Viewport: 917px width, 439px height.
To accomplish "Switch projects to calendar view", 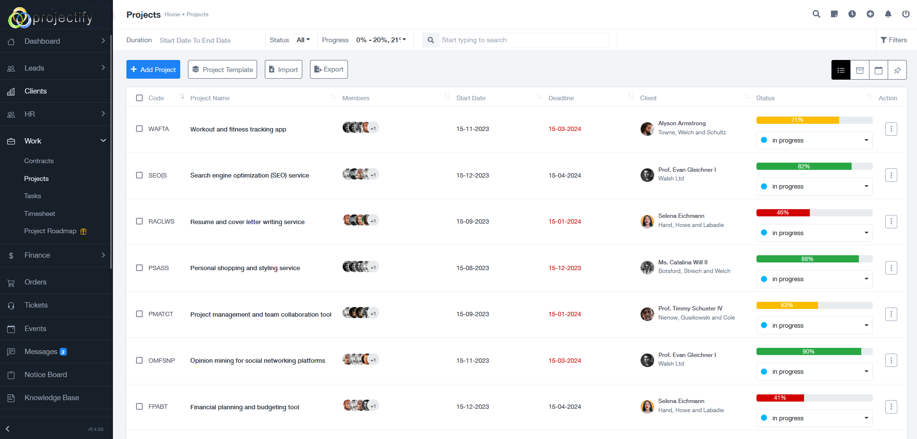I will click(879, 70).
